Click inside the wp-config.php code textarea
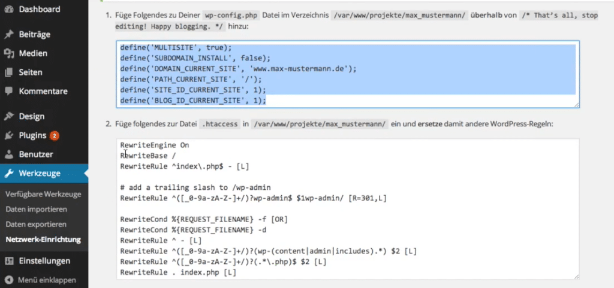 (x=348, y=74)
